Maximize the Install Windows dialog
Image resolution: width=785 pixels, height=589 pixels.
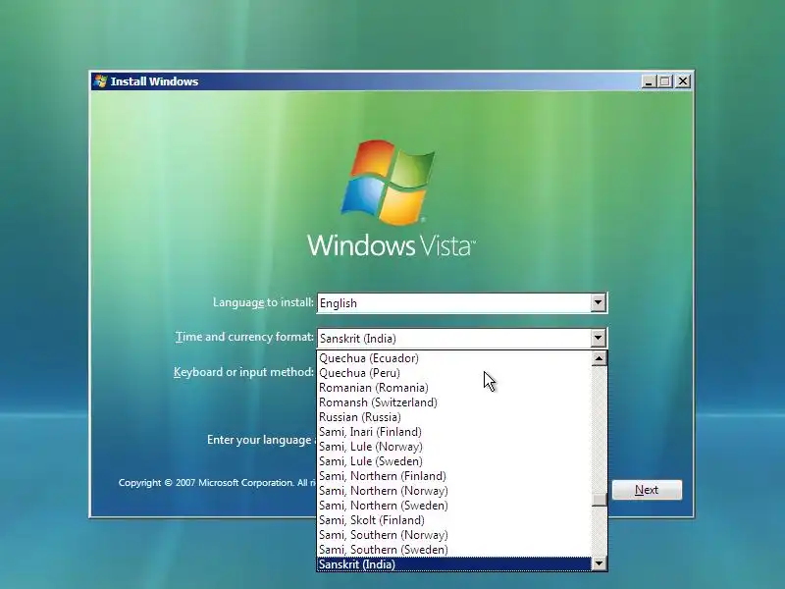click(x=665, y=81)
